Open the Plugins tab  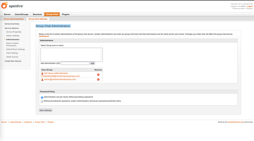pos(66,14)
